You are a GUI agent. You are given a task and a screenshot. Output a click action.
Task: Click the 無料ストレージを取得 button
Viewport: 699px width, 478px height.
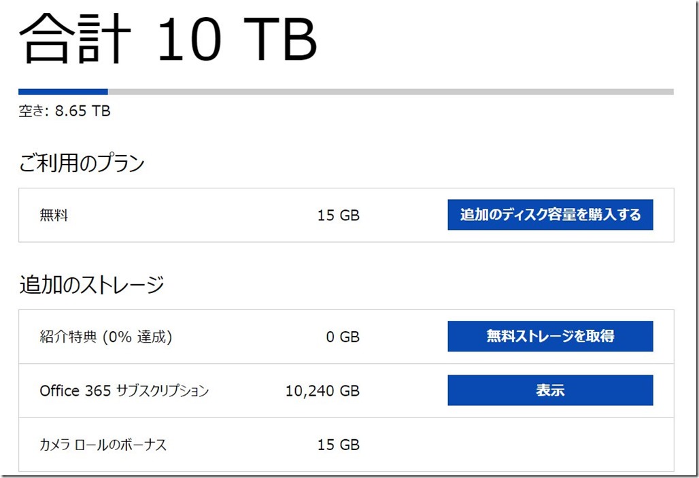550,336
